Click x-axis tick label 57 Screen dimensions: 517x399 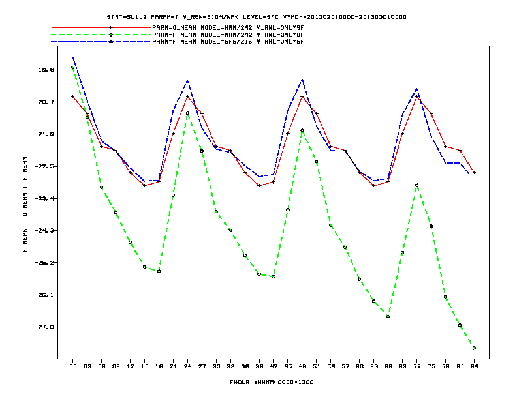[x=345, y=366]
